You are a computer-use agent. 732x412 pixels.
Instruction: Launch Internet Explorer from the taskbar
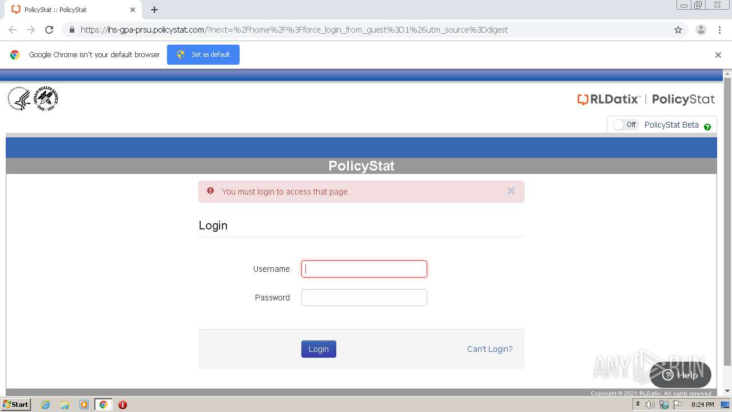(46, 405)
